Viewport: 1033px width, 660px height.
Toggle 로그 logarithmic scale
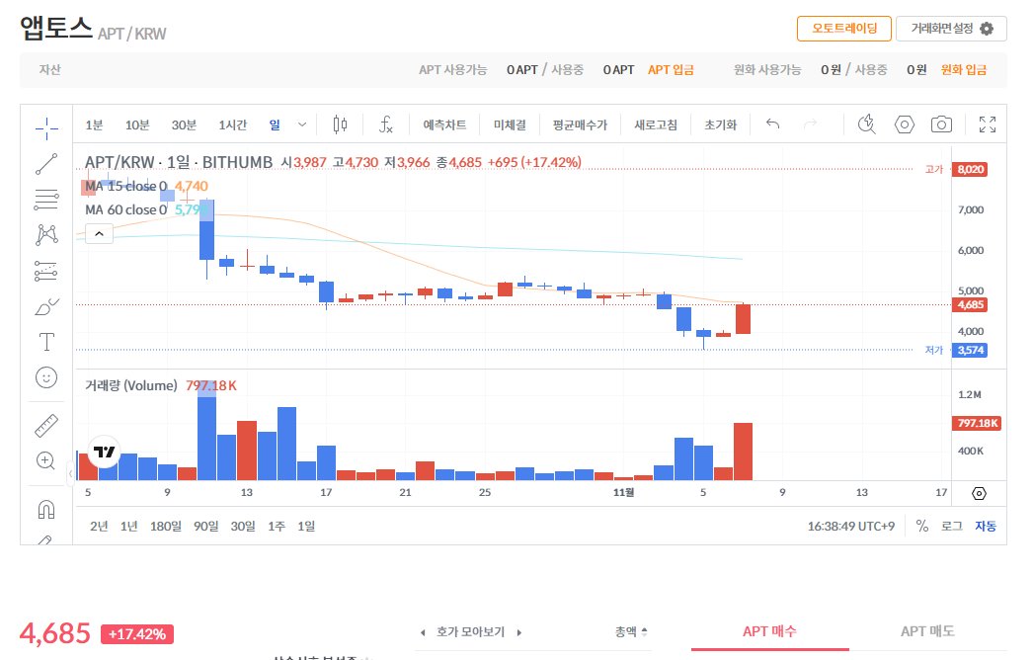click(x=951, y=527)
